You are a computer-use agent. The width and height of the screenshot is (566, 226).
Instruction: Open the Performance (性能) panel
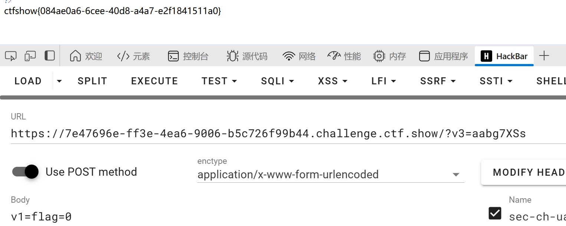point(344,56)
